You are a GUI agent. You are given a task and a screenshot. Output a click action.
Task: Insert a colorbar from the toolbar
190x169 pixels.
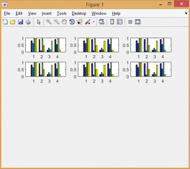click(112, 22)
